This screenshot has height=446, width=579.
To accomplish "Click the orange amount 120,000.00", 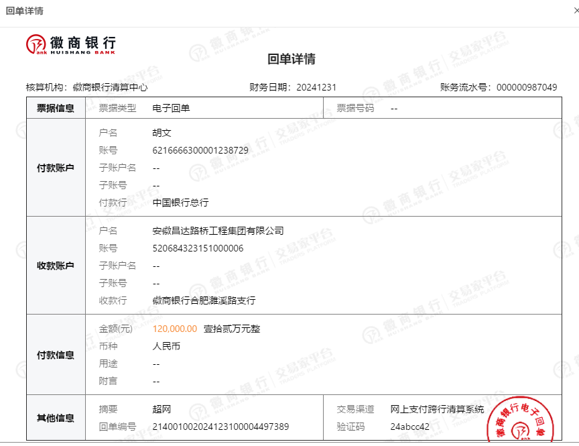I will [175, 329].
